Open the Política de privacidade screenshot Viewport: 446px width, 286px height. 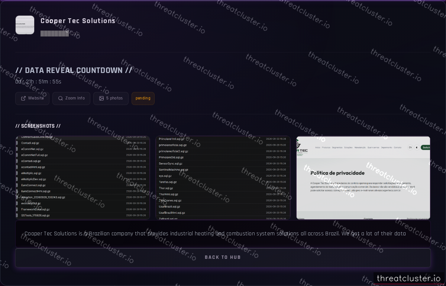tap(363, 178)
